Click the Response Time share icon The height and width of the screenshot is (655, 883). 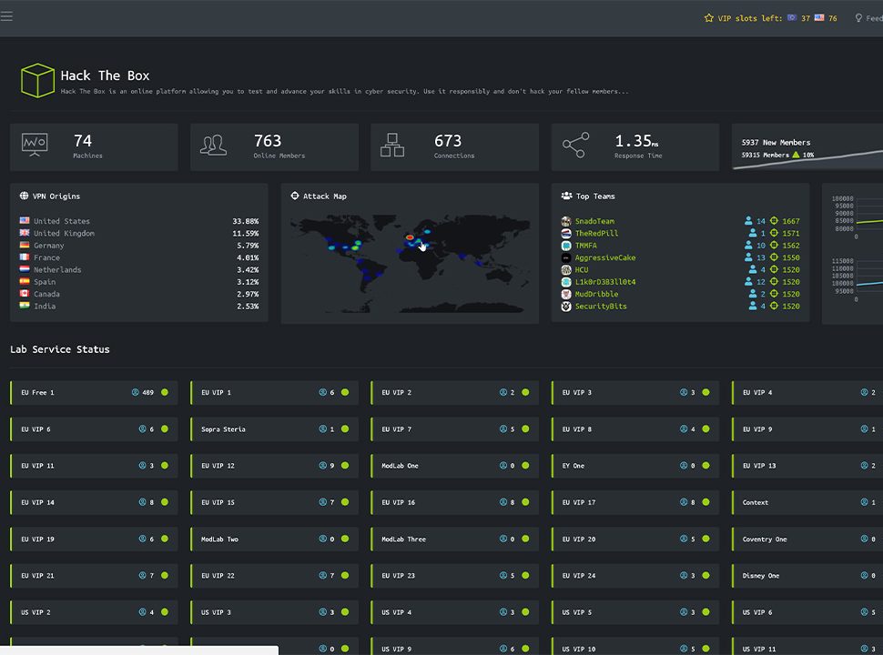(x=575, y=146)
